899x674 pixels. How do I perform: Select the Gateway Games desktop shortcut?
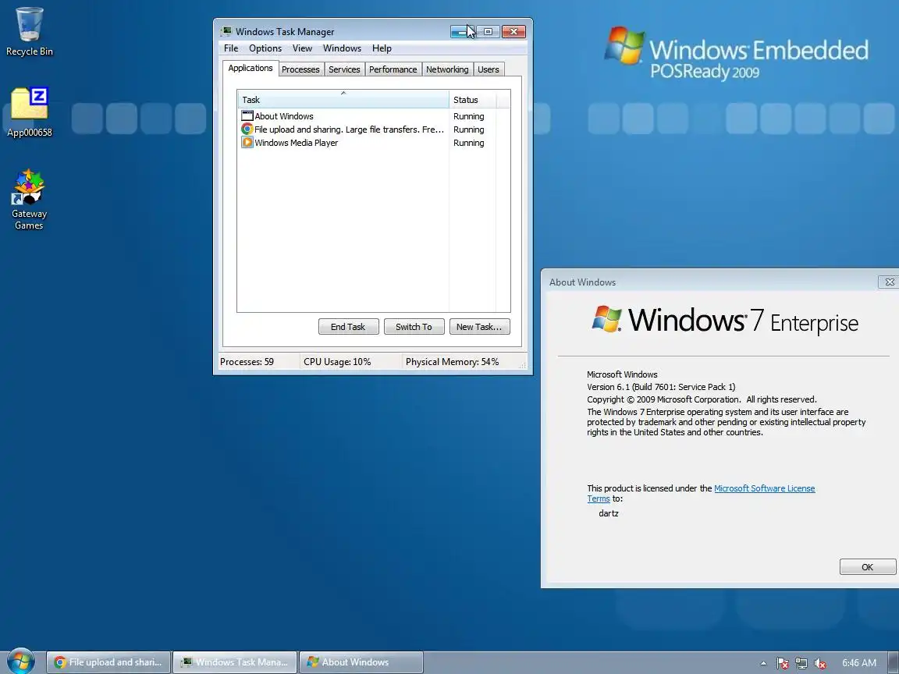[29, 199]
